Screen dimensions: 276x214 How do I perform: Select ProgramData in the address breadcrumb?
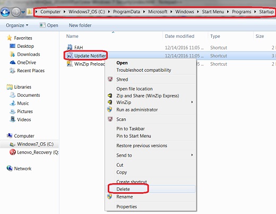tap(126, 12)
